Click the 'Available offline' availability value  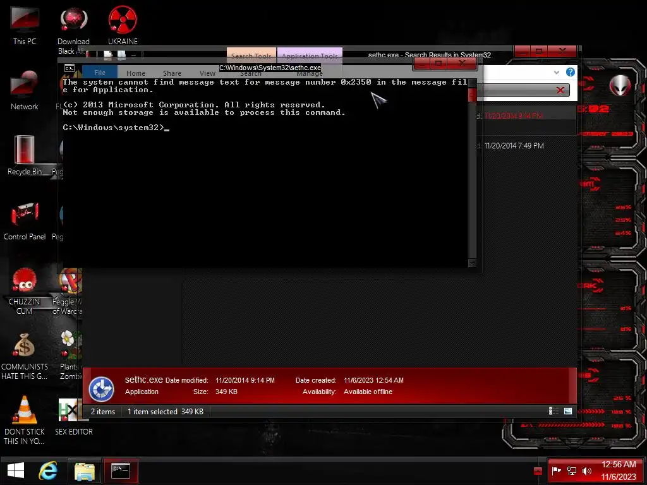coord(368,392)
